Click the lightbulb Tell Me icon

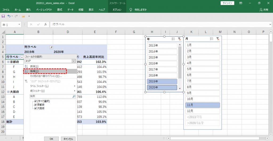pyautogui.click(x=131, y=10)
